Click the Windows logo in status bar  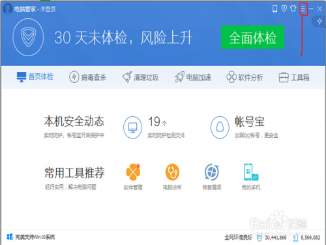tap(10, 237)
